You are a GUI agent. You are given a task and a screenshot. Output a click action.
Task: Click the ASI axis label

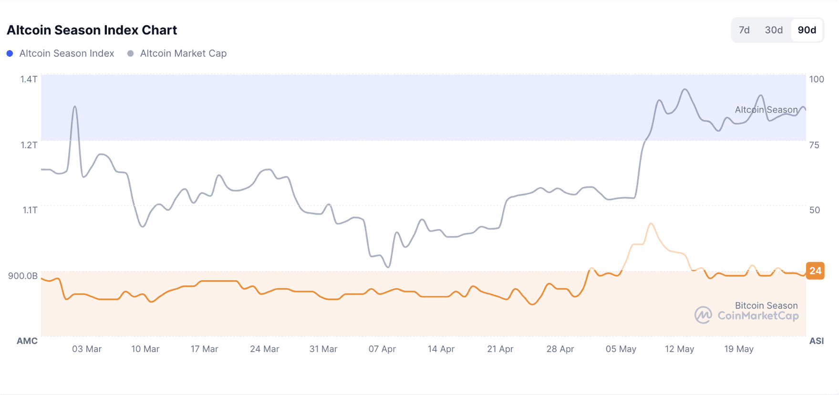(816, 341)
